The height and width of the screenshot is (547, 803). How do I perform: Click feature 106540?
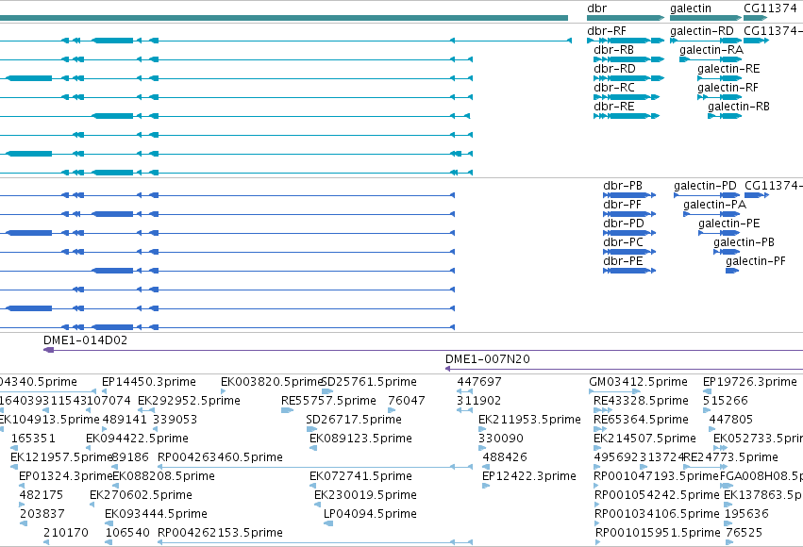point(127,533)
